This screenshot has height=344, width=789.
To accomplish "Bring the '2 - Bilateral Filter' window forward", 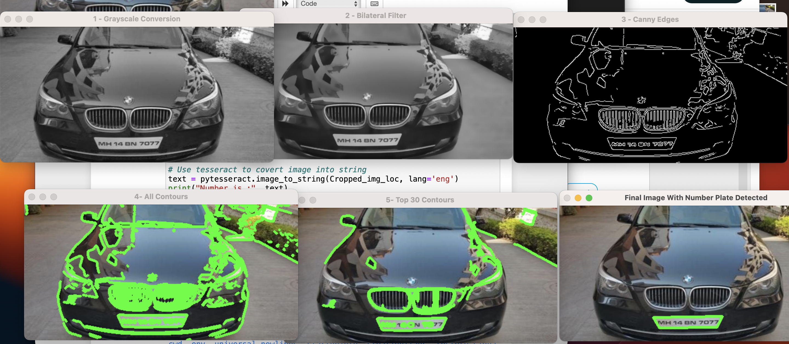I will click(x=376, y=16).
